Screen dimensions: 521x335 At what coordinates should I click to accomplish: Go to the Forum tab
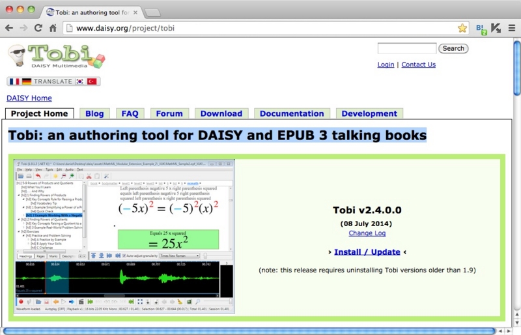click(169, 113)
